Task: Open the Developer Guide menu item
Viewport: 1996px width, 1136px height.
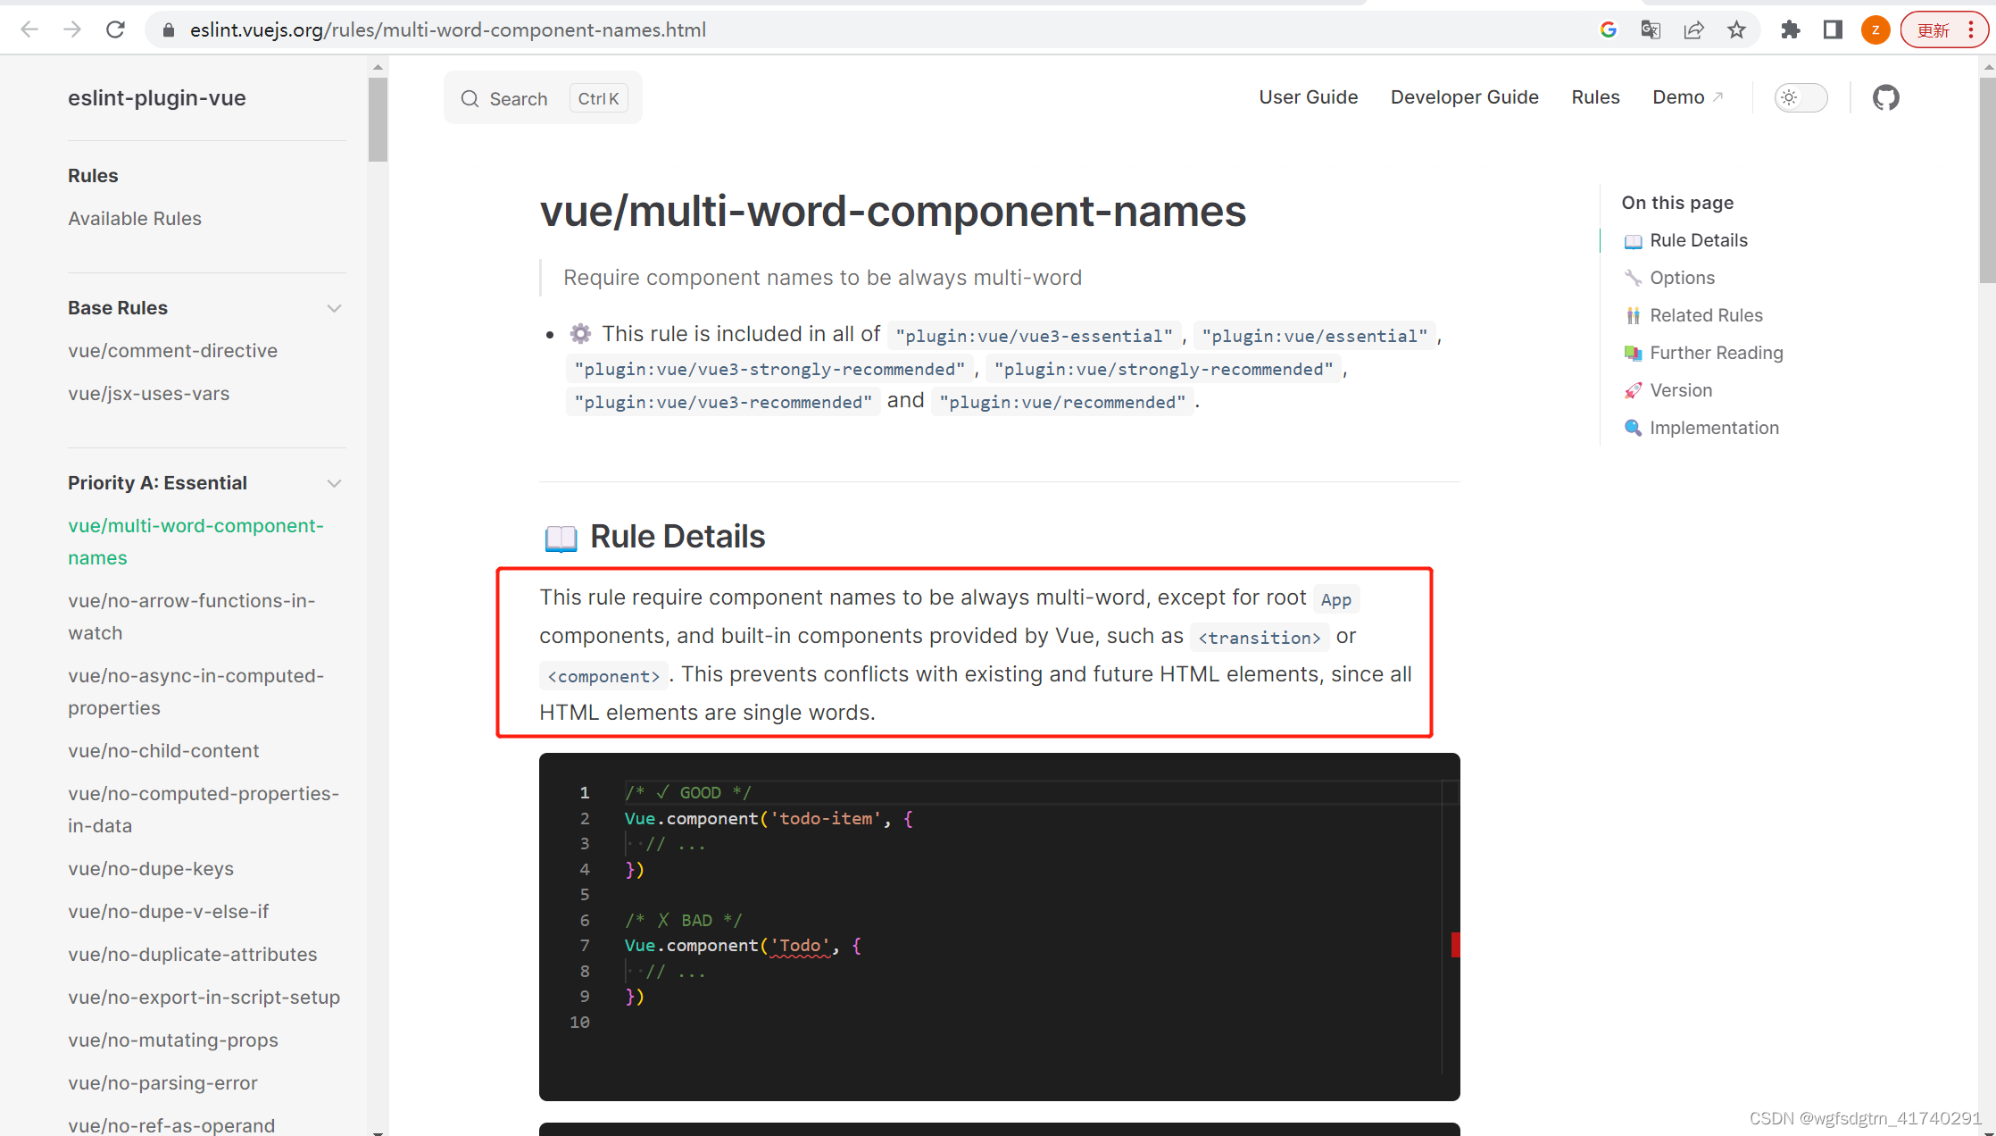Action: click(1464, 97)
